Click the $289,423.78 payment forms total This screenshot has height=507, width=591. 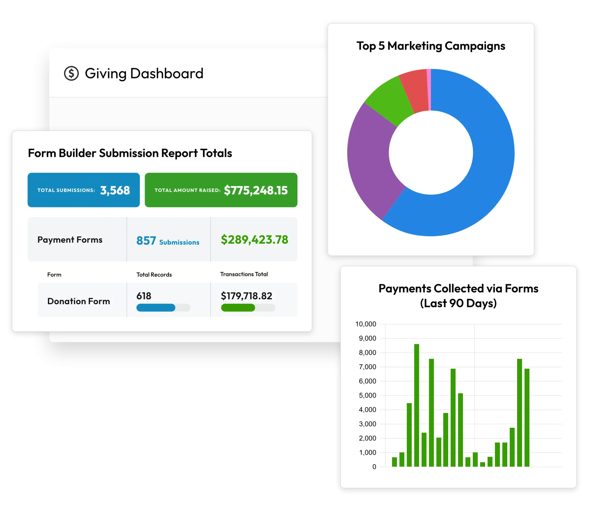pos(254,240)
